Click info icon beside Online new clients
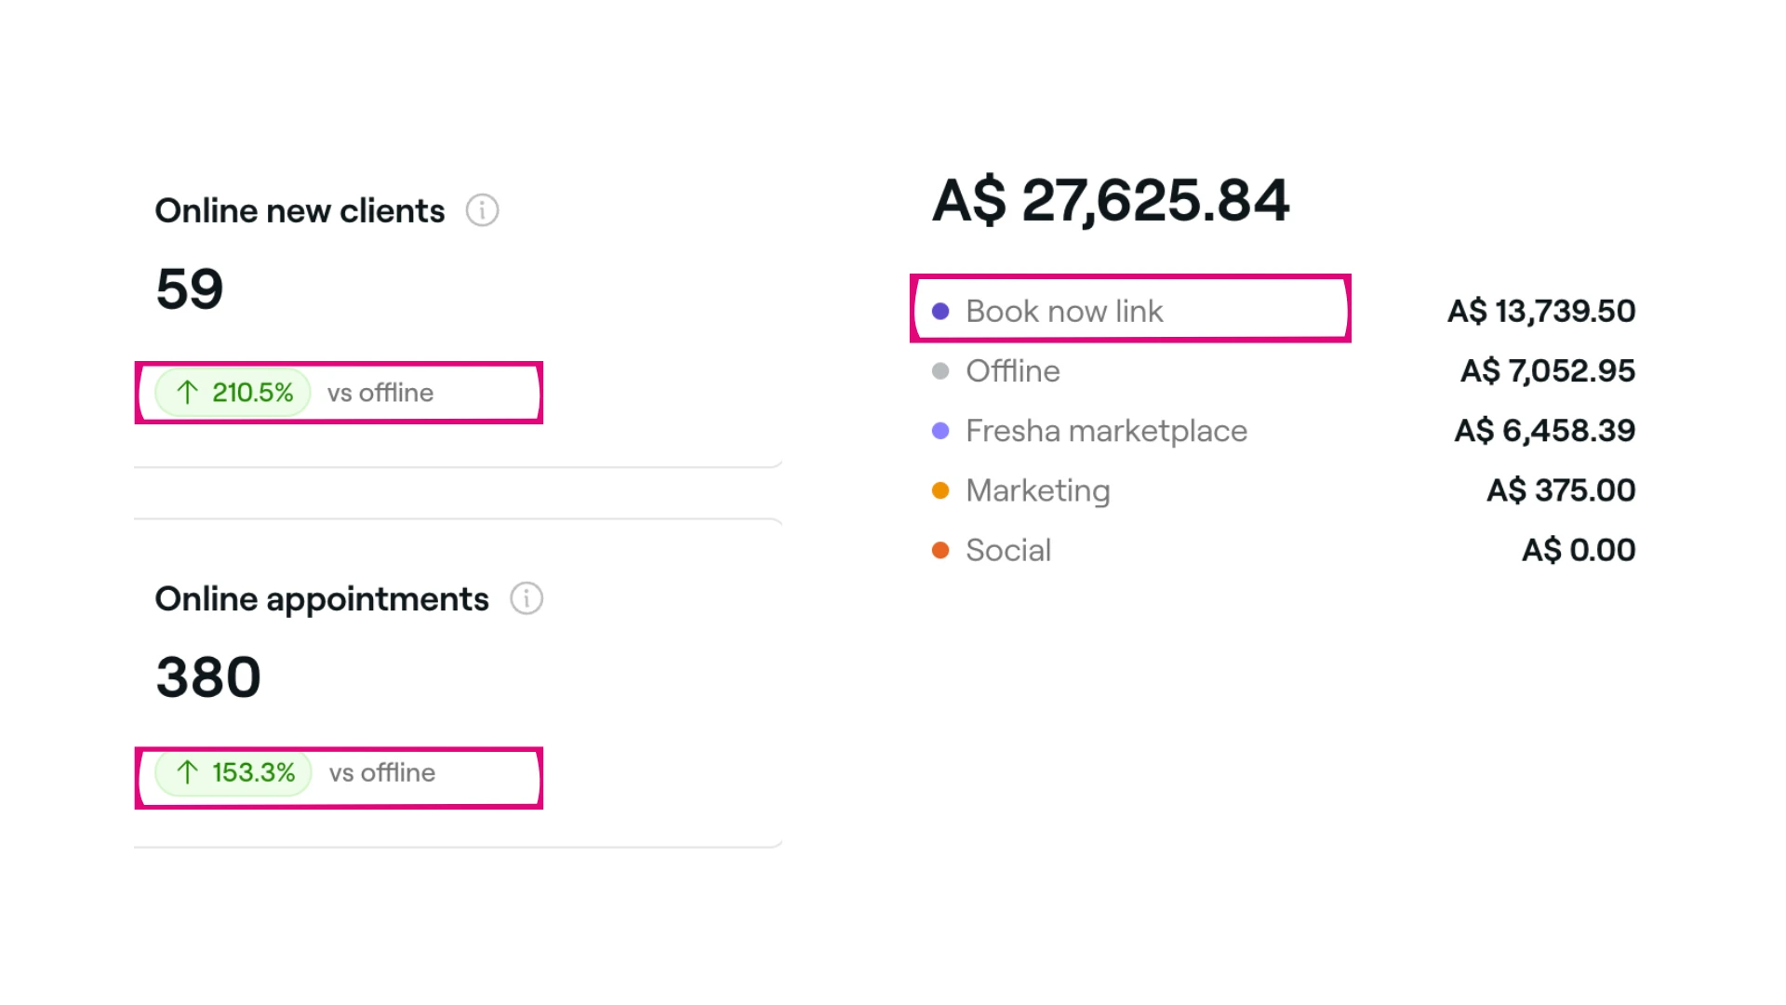This screenshot has height=1005, width=1786. (482, 210)
